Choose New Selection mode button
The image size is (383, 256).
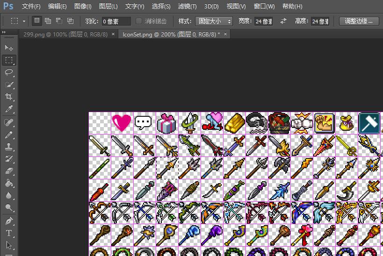[37, 21]
